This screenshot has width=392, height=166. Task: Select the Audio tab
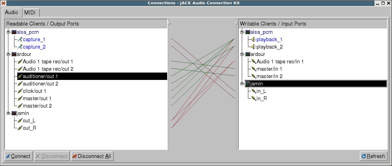[11, 12]
